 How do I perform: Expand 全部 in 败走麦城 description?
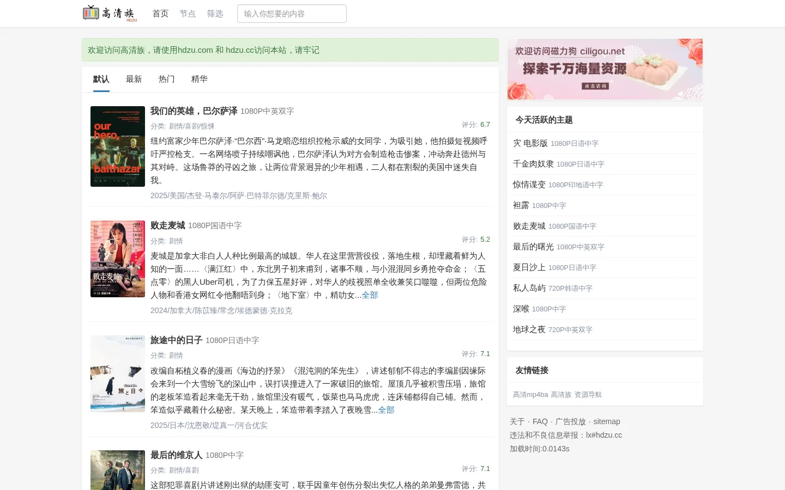point(370,295)
